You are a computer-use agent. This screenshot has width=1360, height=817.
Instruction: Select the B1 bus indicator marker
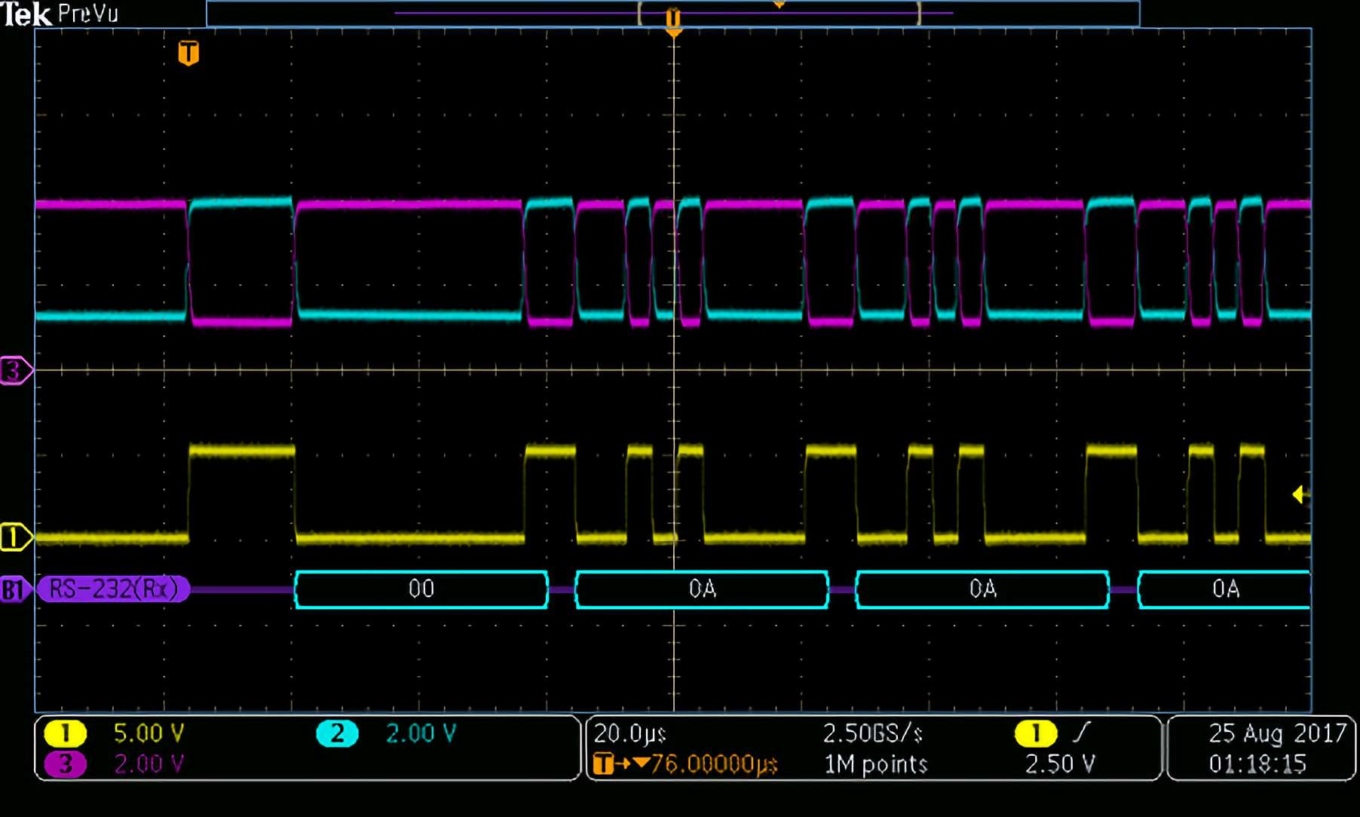15,589
